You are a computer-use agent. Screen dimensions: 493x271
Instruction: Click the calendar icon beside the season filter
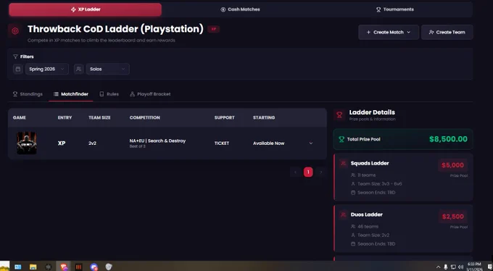coord(18,69)
